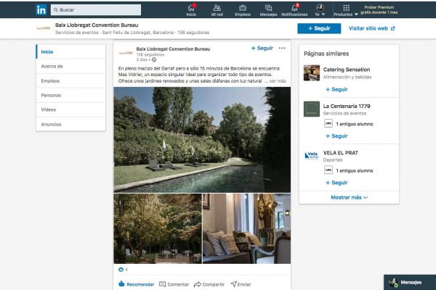436x290 pixels.
Task: Open Mi red network icon
Action: click(217, 9)
